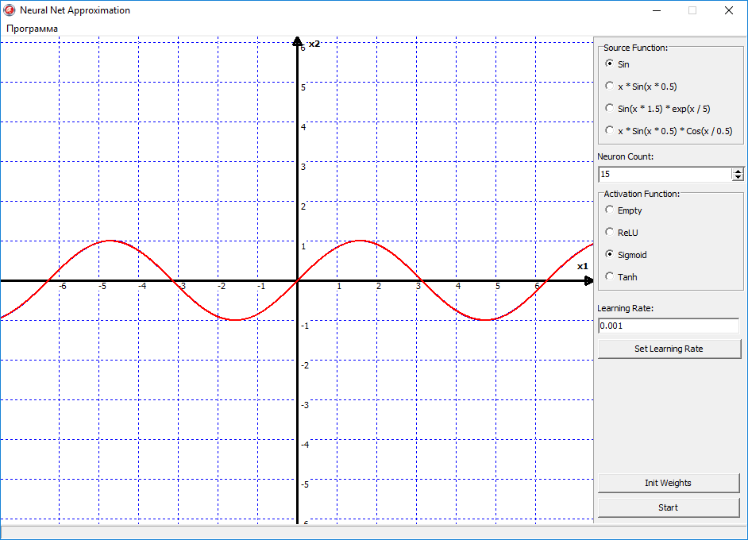Minimize the Neural Net Approximation window
Screen dimensions: 748x540
(x=657, y=10)
